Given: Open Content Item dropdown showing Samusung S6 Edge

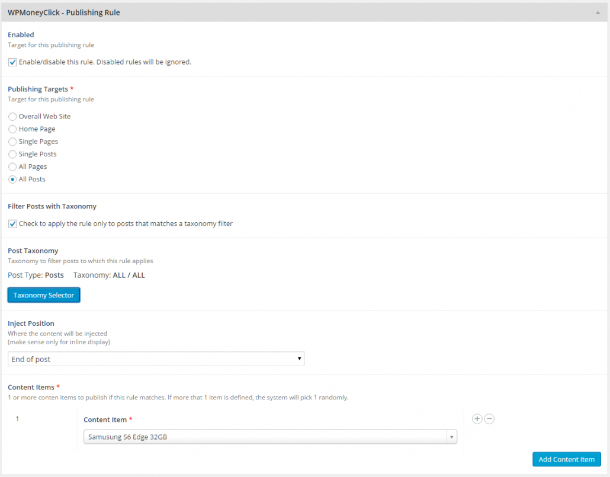Looking at the screenshot, I should [x=271, y=437].
